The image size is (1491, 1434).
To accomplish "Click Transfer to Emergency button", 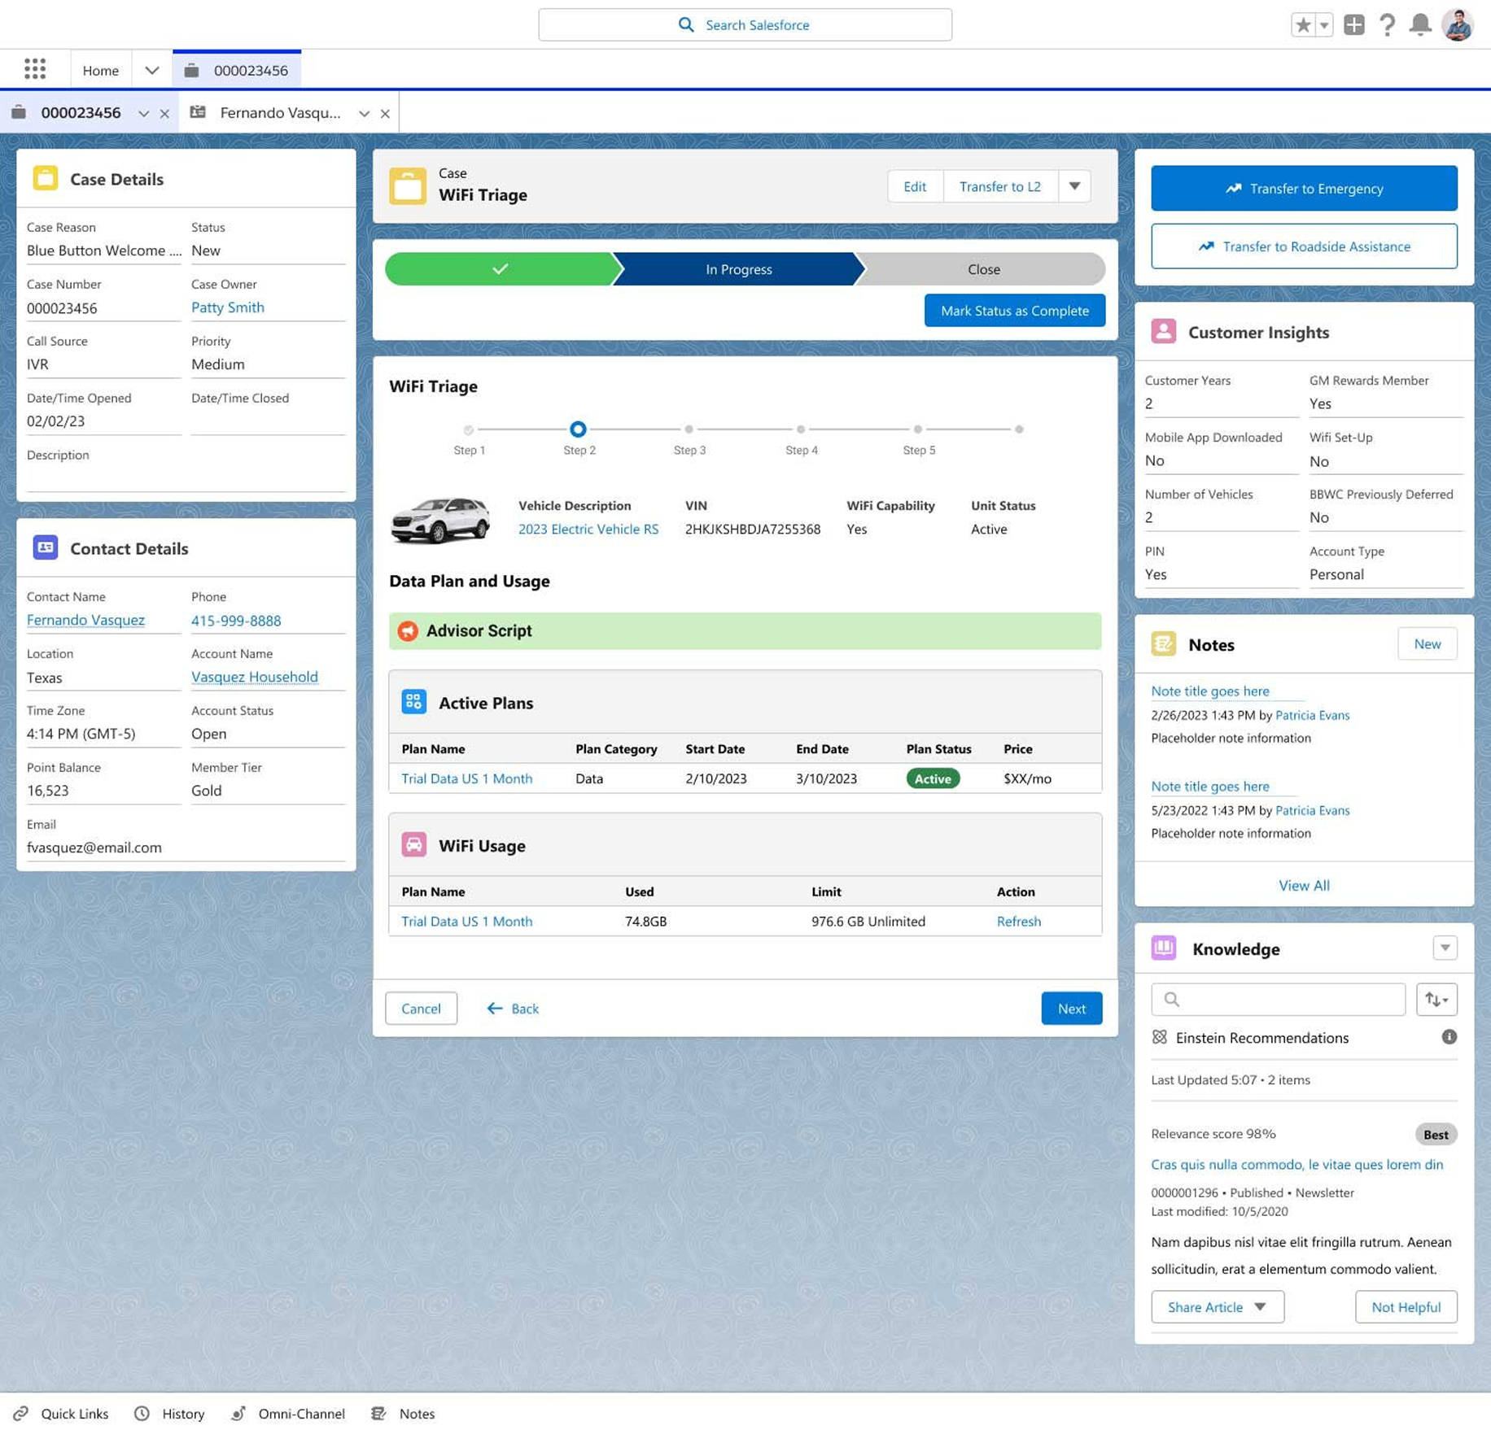I will pyautogui.click(x=1304, y=188).
